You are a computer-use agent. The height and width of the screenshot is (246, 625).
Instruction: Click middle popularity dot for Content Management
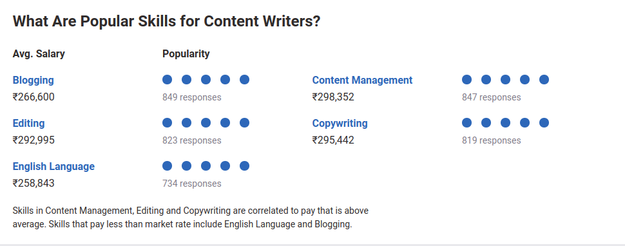coord(505,80)
